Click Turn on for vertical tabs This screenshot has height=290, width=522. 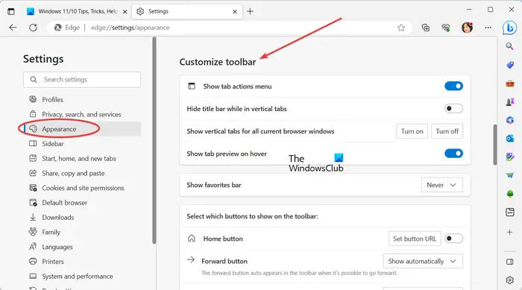click(412, 131)
